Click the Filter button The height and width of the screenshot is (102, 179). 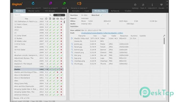pyautogui.click(x=59, y=15)
